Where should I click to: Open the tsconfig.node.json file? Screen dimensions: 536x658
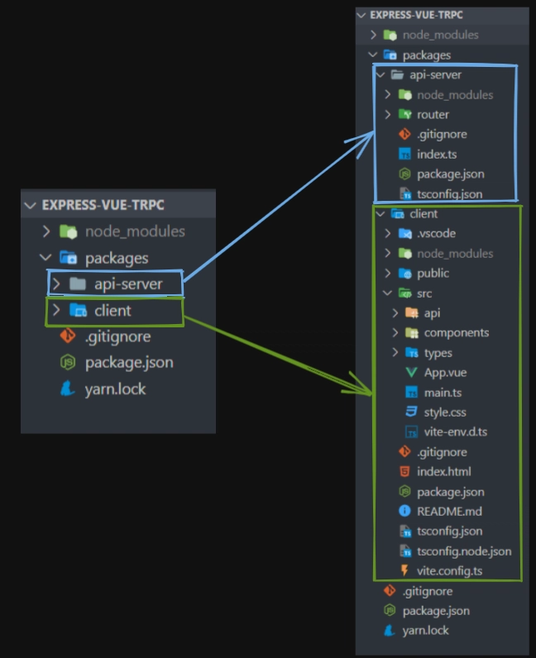pos(463,551)
